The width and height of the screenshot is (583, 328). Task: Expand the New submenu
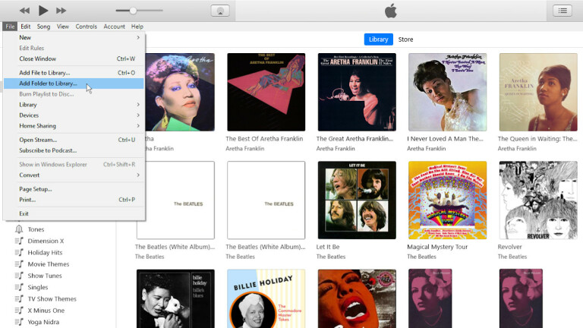[x=74, y=37]
